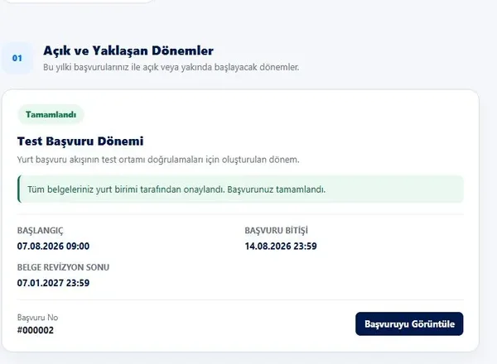
Task: Click the start date 07.08.2026 09:00
Action: tap(53, 247)
